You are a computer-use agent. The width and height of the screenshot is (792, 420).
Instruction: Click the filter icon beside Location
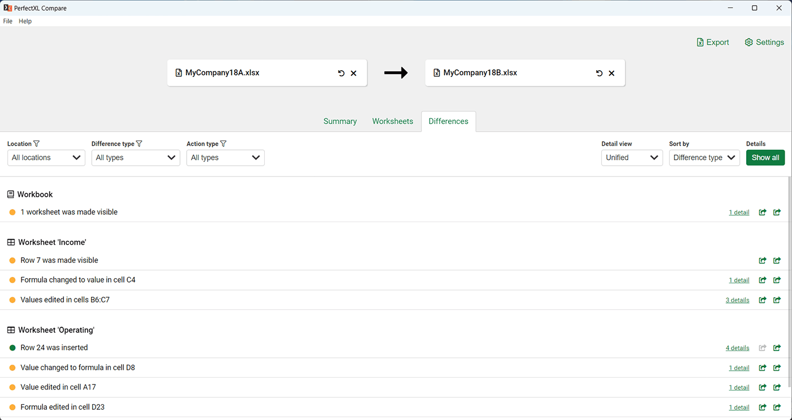(x=37, y=144)
